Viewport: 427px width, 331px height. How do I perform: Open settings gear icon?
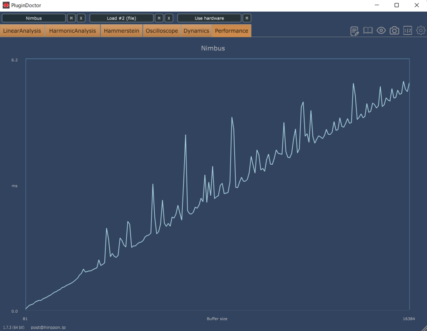point(421,30)
